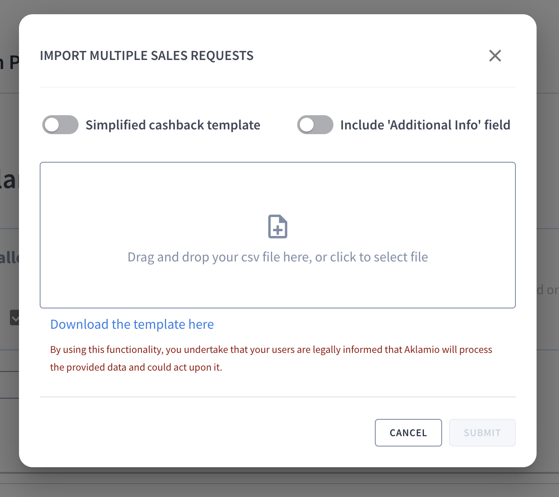This screenshot has height=497, width=559.
Task: Enable the Simplified cashback template switch
Action: (x=60, y=125)
